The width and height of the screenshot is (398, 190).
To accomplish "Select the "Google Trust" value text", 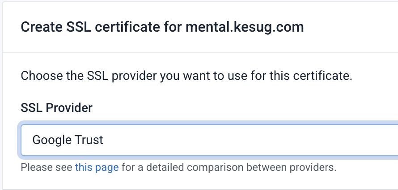I will (x=68, y=140).
